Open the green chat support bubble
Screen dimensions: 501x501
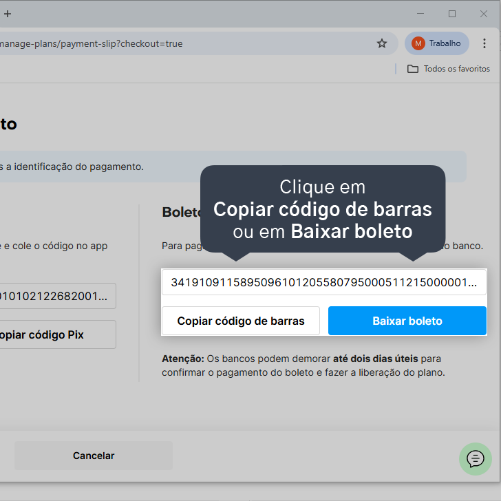[x=475, y=459]
